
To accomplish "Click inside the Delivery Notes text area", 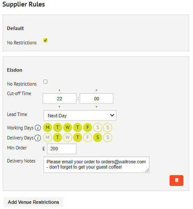I will tap(96, 165).
